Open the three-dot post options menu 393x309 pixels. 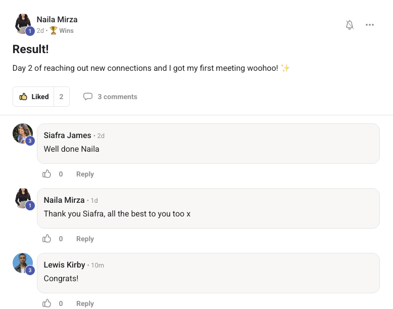click(370, 25)
